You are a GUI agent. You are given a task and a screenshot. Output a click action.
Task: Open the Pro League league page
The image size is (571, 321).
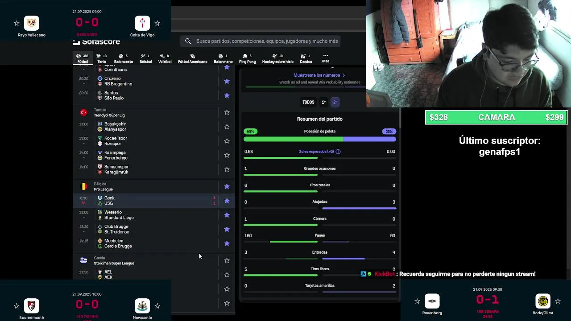pos(103,189)
